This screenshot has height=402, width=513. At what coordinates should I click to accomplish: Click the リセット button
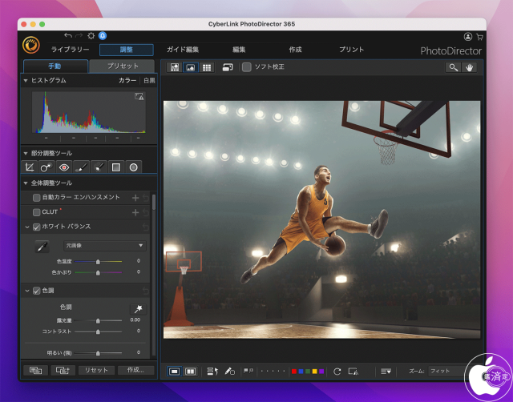pos(96,370)
